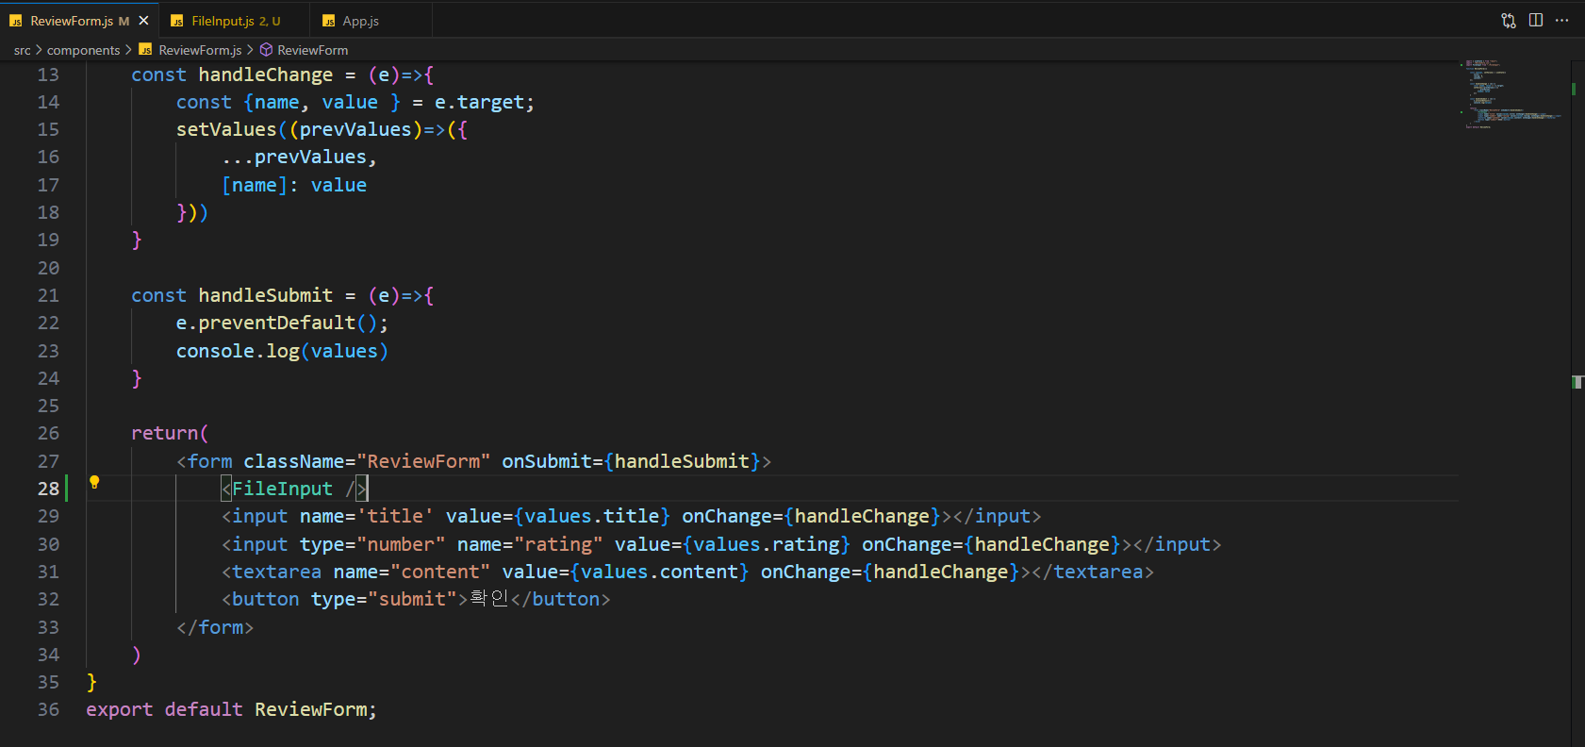Click line number 28 in gutter
This screenshot has width=1585, height=747.
(48, 489)
